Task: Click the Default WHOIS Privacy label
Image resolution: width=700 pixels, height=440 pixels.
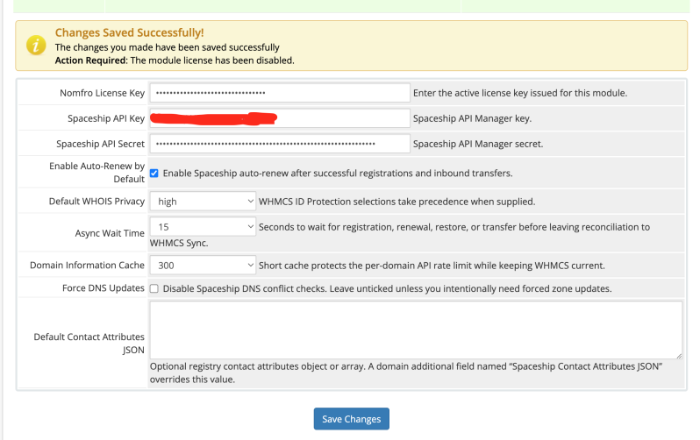Action: (96, 202)
